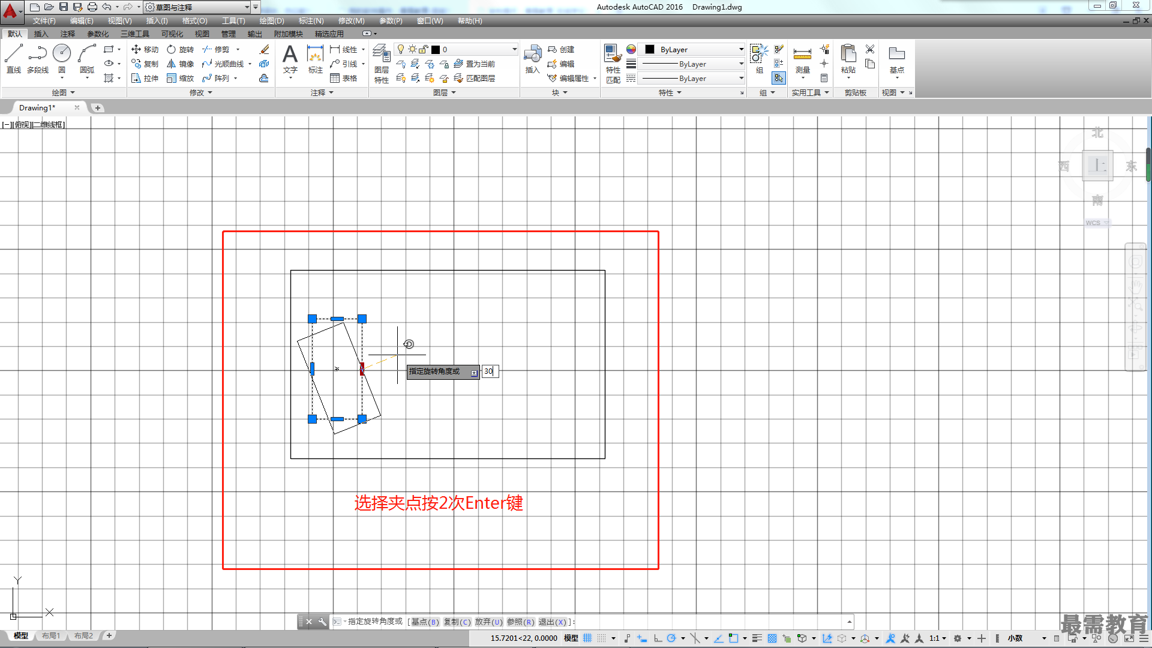Open Layer Properties (图层特性) panel
Image resolution: width=1152 pixels, height=648 pixels.
pos(382,63)
